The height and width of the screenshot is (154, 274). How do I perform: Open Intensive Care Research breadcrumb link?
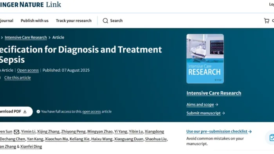(26, 38)
